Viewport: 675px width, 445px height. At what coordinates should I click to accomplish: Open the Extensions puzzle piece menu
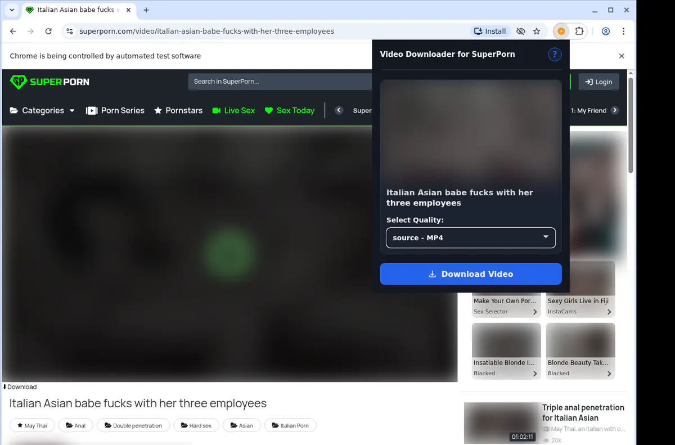tap(579, 32)
